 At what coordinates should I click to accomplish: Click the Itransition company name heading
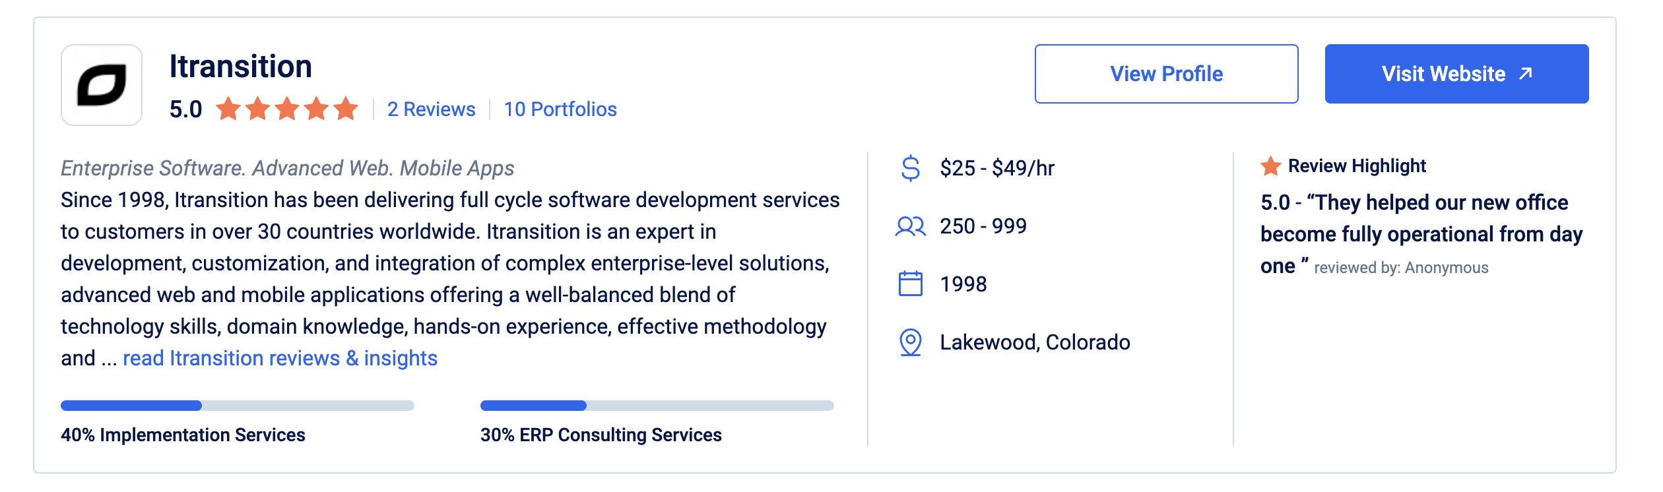point(240,67)
